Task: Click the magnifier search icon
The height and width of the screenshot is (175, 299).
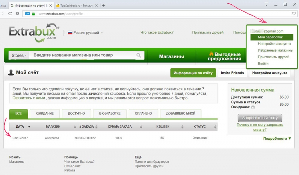Action: (139, 55)
